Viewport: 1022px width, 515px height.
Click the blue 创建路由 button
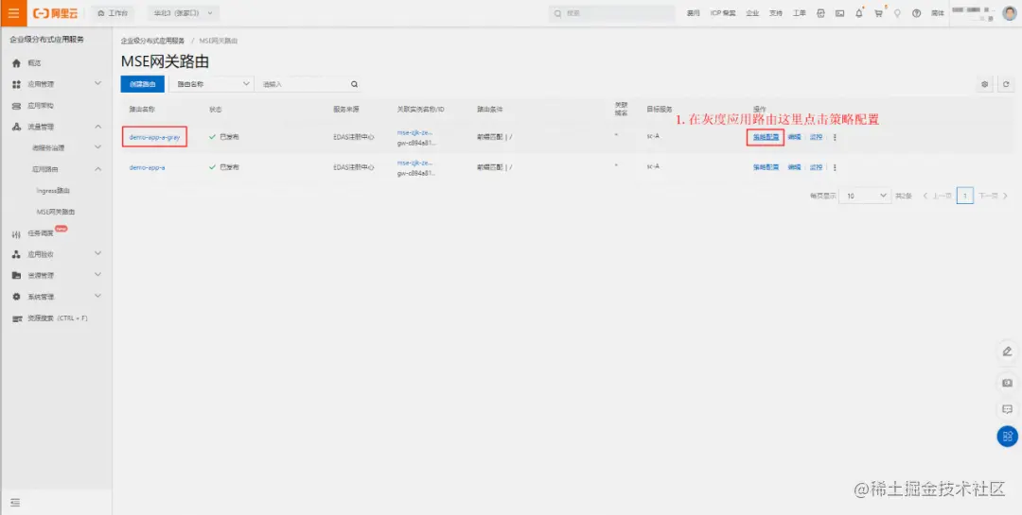pos(142,84)
